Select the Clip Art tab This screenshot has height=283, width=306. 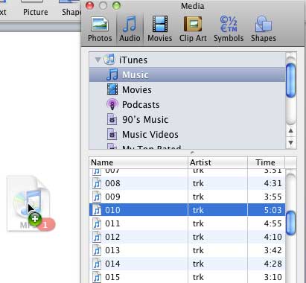[x=193, y=28]
